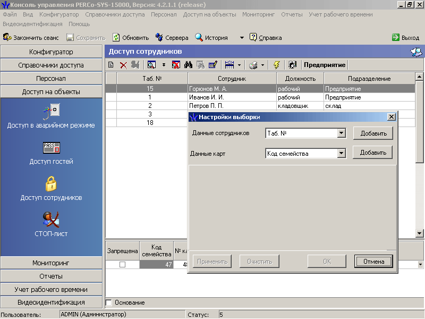Image resolution: width=425 pixels, height=319 pixels.
Task: Open the Помощь menu
Action: coord(79,24)
